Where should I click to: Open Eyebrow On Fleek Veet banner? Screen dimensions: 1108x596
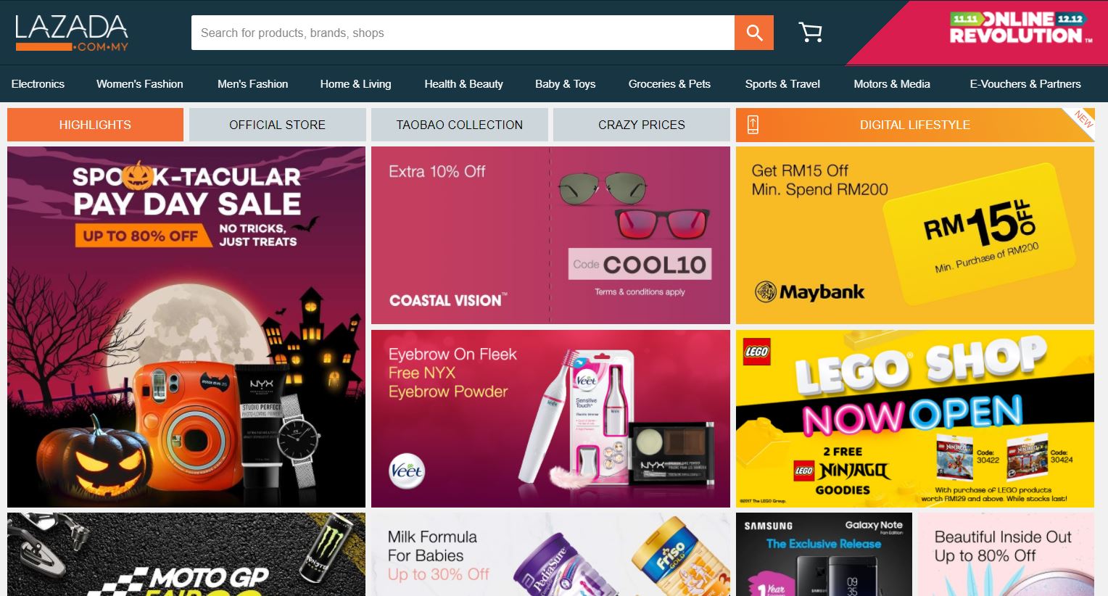point(550,418)
